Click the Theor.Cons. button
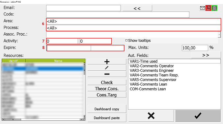The image size is (223, 124). pyautogui.click(x=107, y=89)
